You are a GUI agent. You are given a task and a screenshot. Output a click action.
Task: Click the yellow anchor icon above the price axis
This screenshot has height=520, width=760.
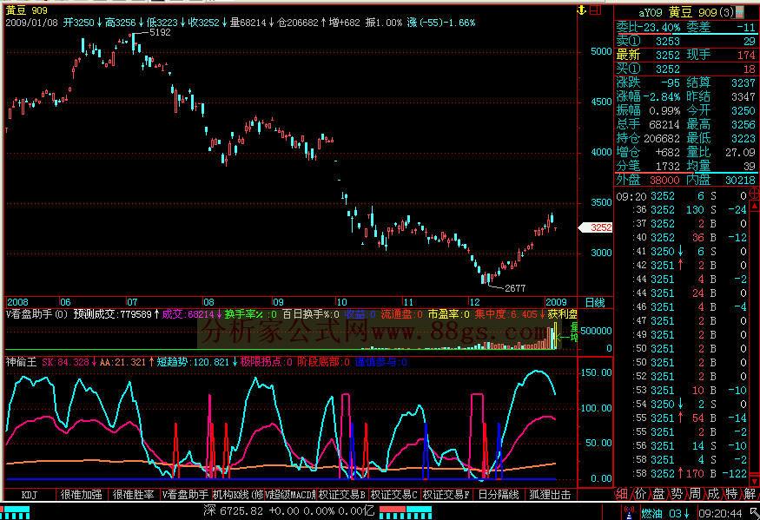(x=581, y=10)
